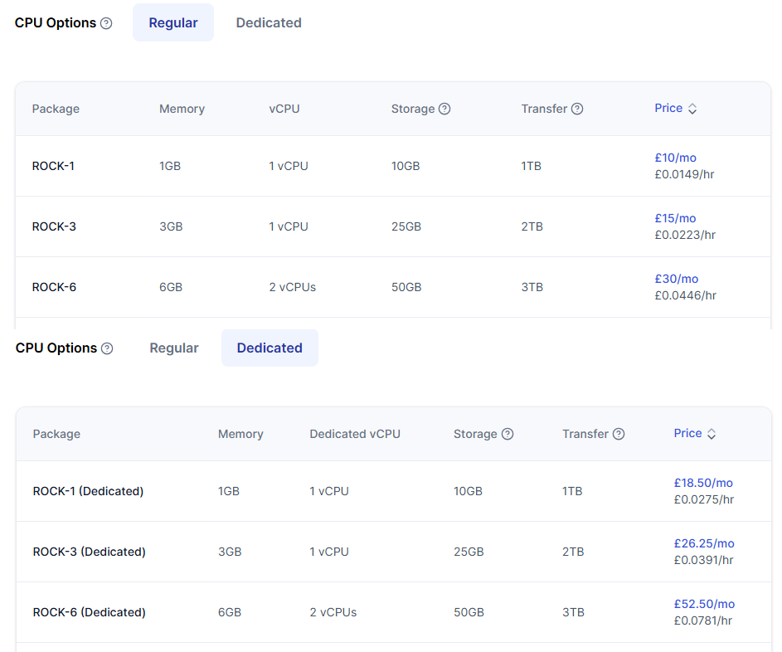This screenshot has height=652, width=782.
Task: Click the sort arrows beside Price in the regular table
Action: click(692, 109)
